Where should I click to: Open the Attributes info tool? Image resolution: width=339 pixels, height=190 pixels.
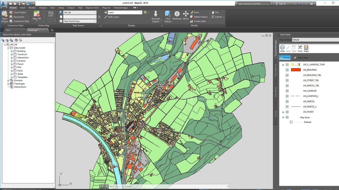pyautogui.click(x=177, y=14)
